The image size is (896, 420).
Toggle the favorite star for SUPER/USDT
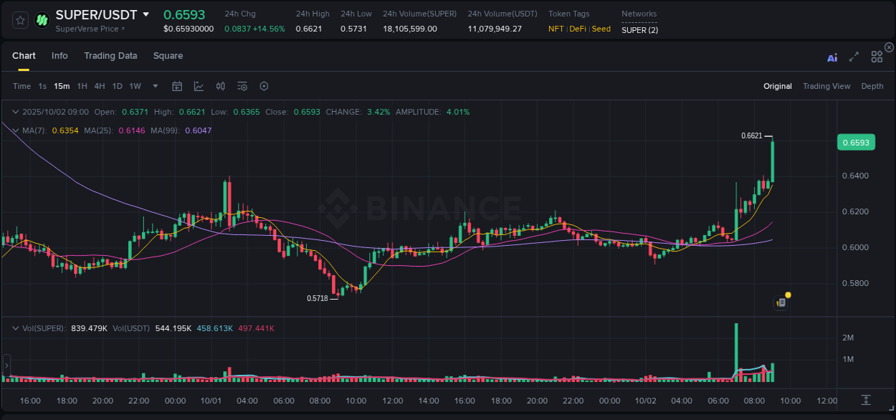click(x=19, y=20)
